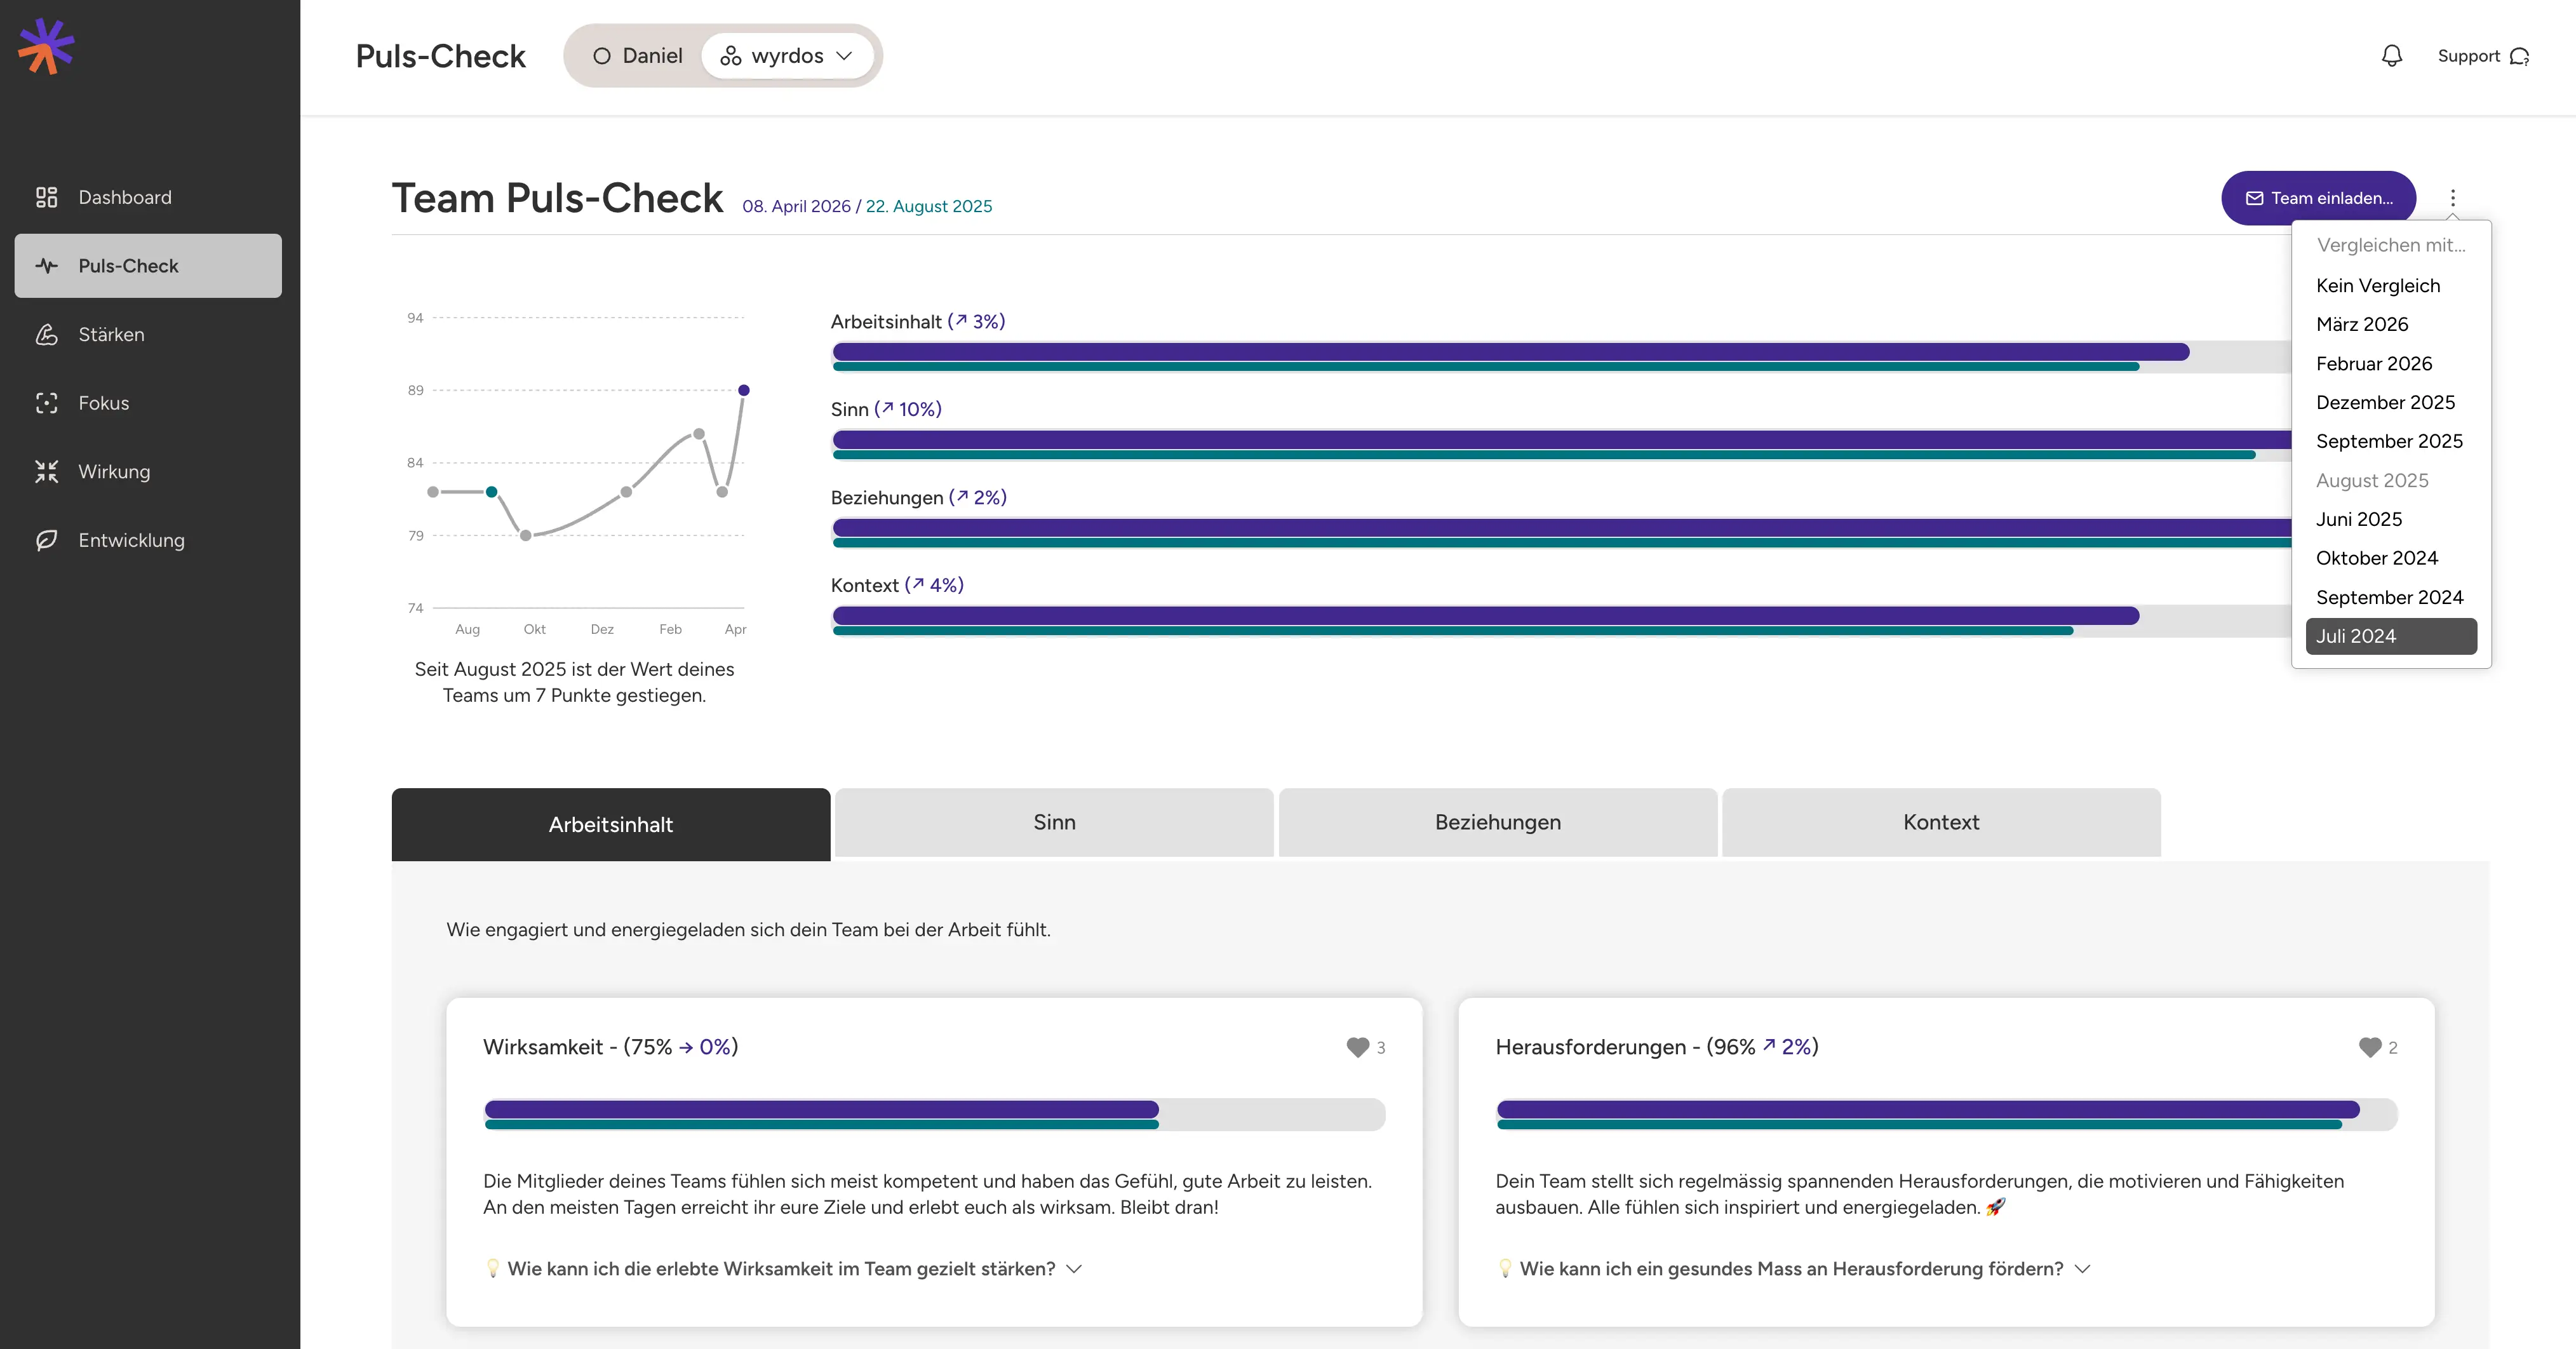2576x1349 pixels.
Task: Click the heart icon on Herausforderungen card
Action: (x=2369, y=1047)
